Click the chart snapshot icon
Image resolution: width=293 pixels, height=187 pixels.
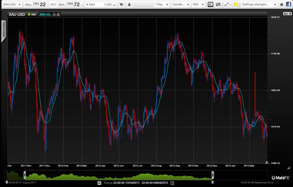210,4
